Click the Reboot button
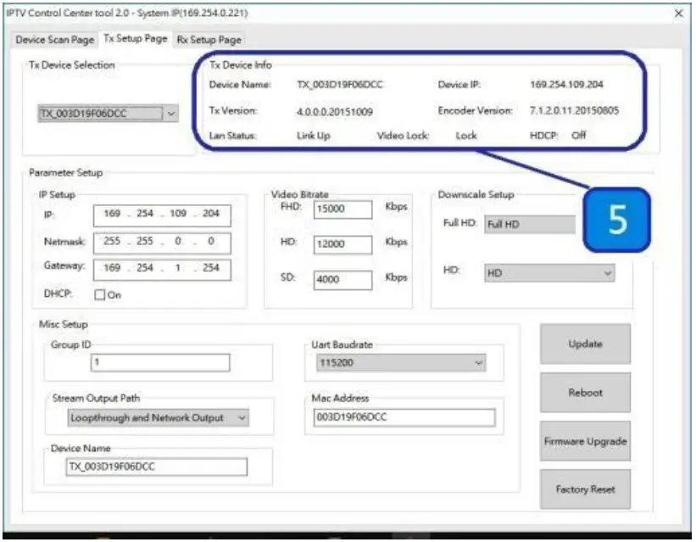The height and width of the screenshot is (542, 696). 585,393
